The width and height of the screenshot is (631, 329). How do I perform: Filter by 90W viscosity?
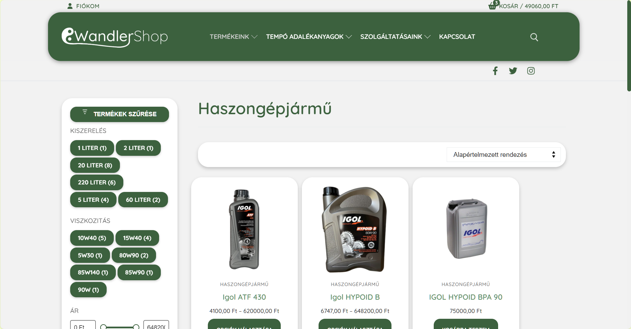[x=88, y=290]
